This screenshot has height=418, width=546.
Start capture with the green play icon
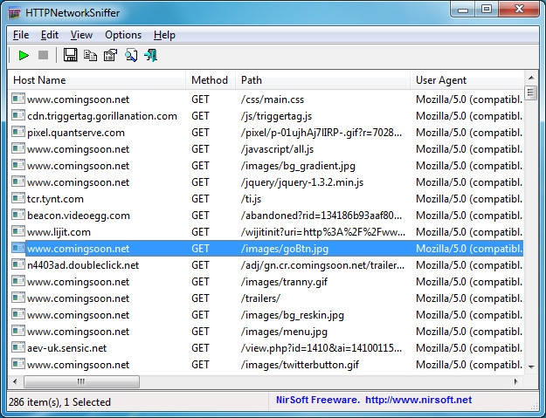coord(24,55)
